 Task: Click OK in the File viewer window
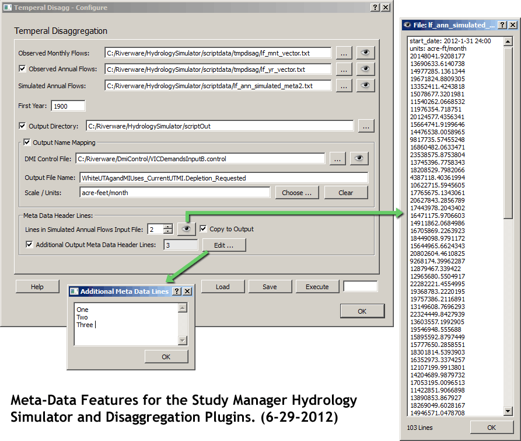[492, 428]
